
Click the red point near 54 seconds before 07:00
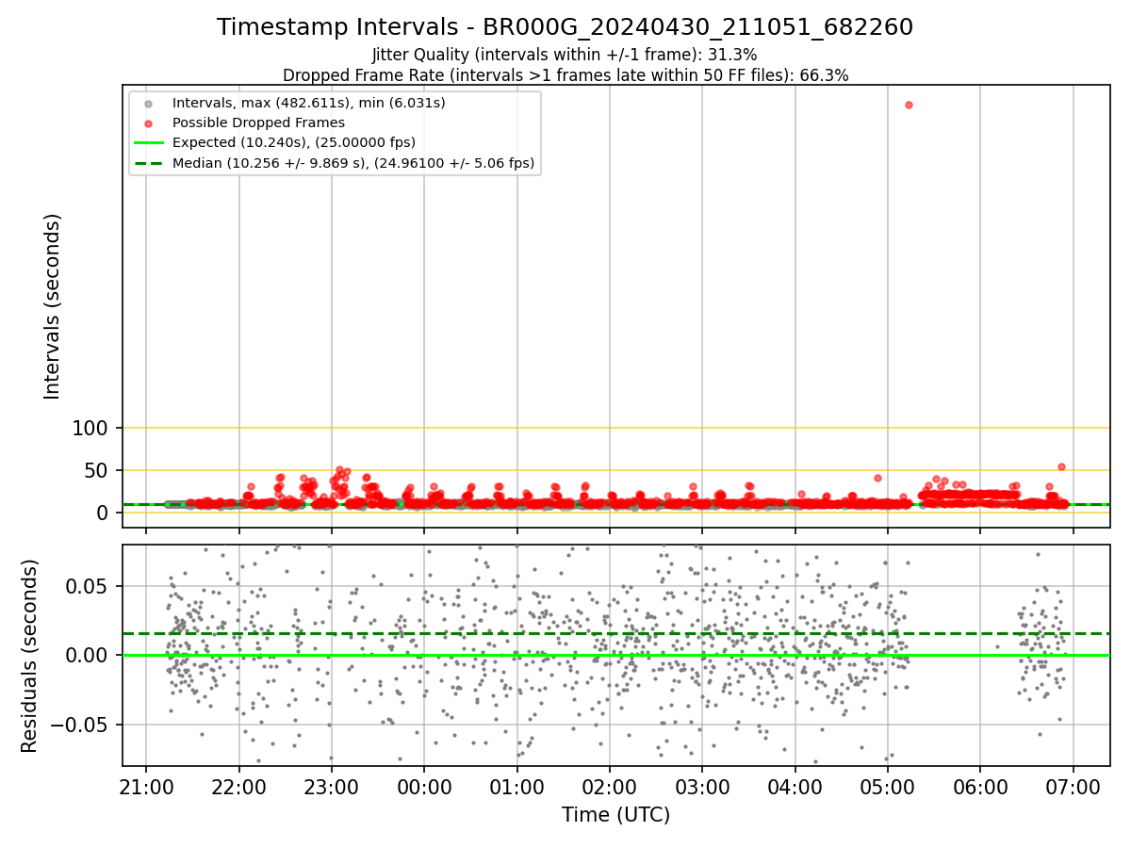click(1061, 466)
